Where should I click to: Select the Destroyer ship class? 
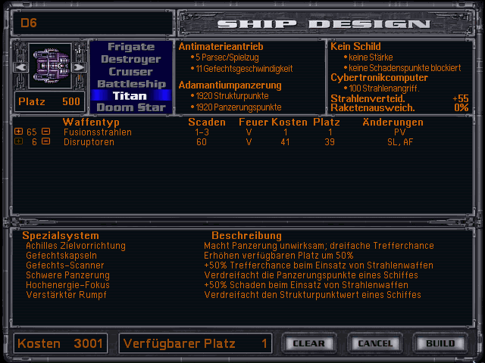tap(131, 59)
